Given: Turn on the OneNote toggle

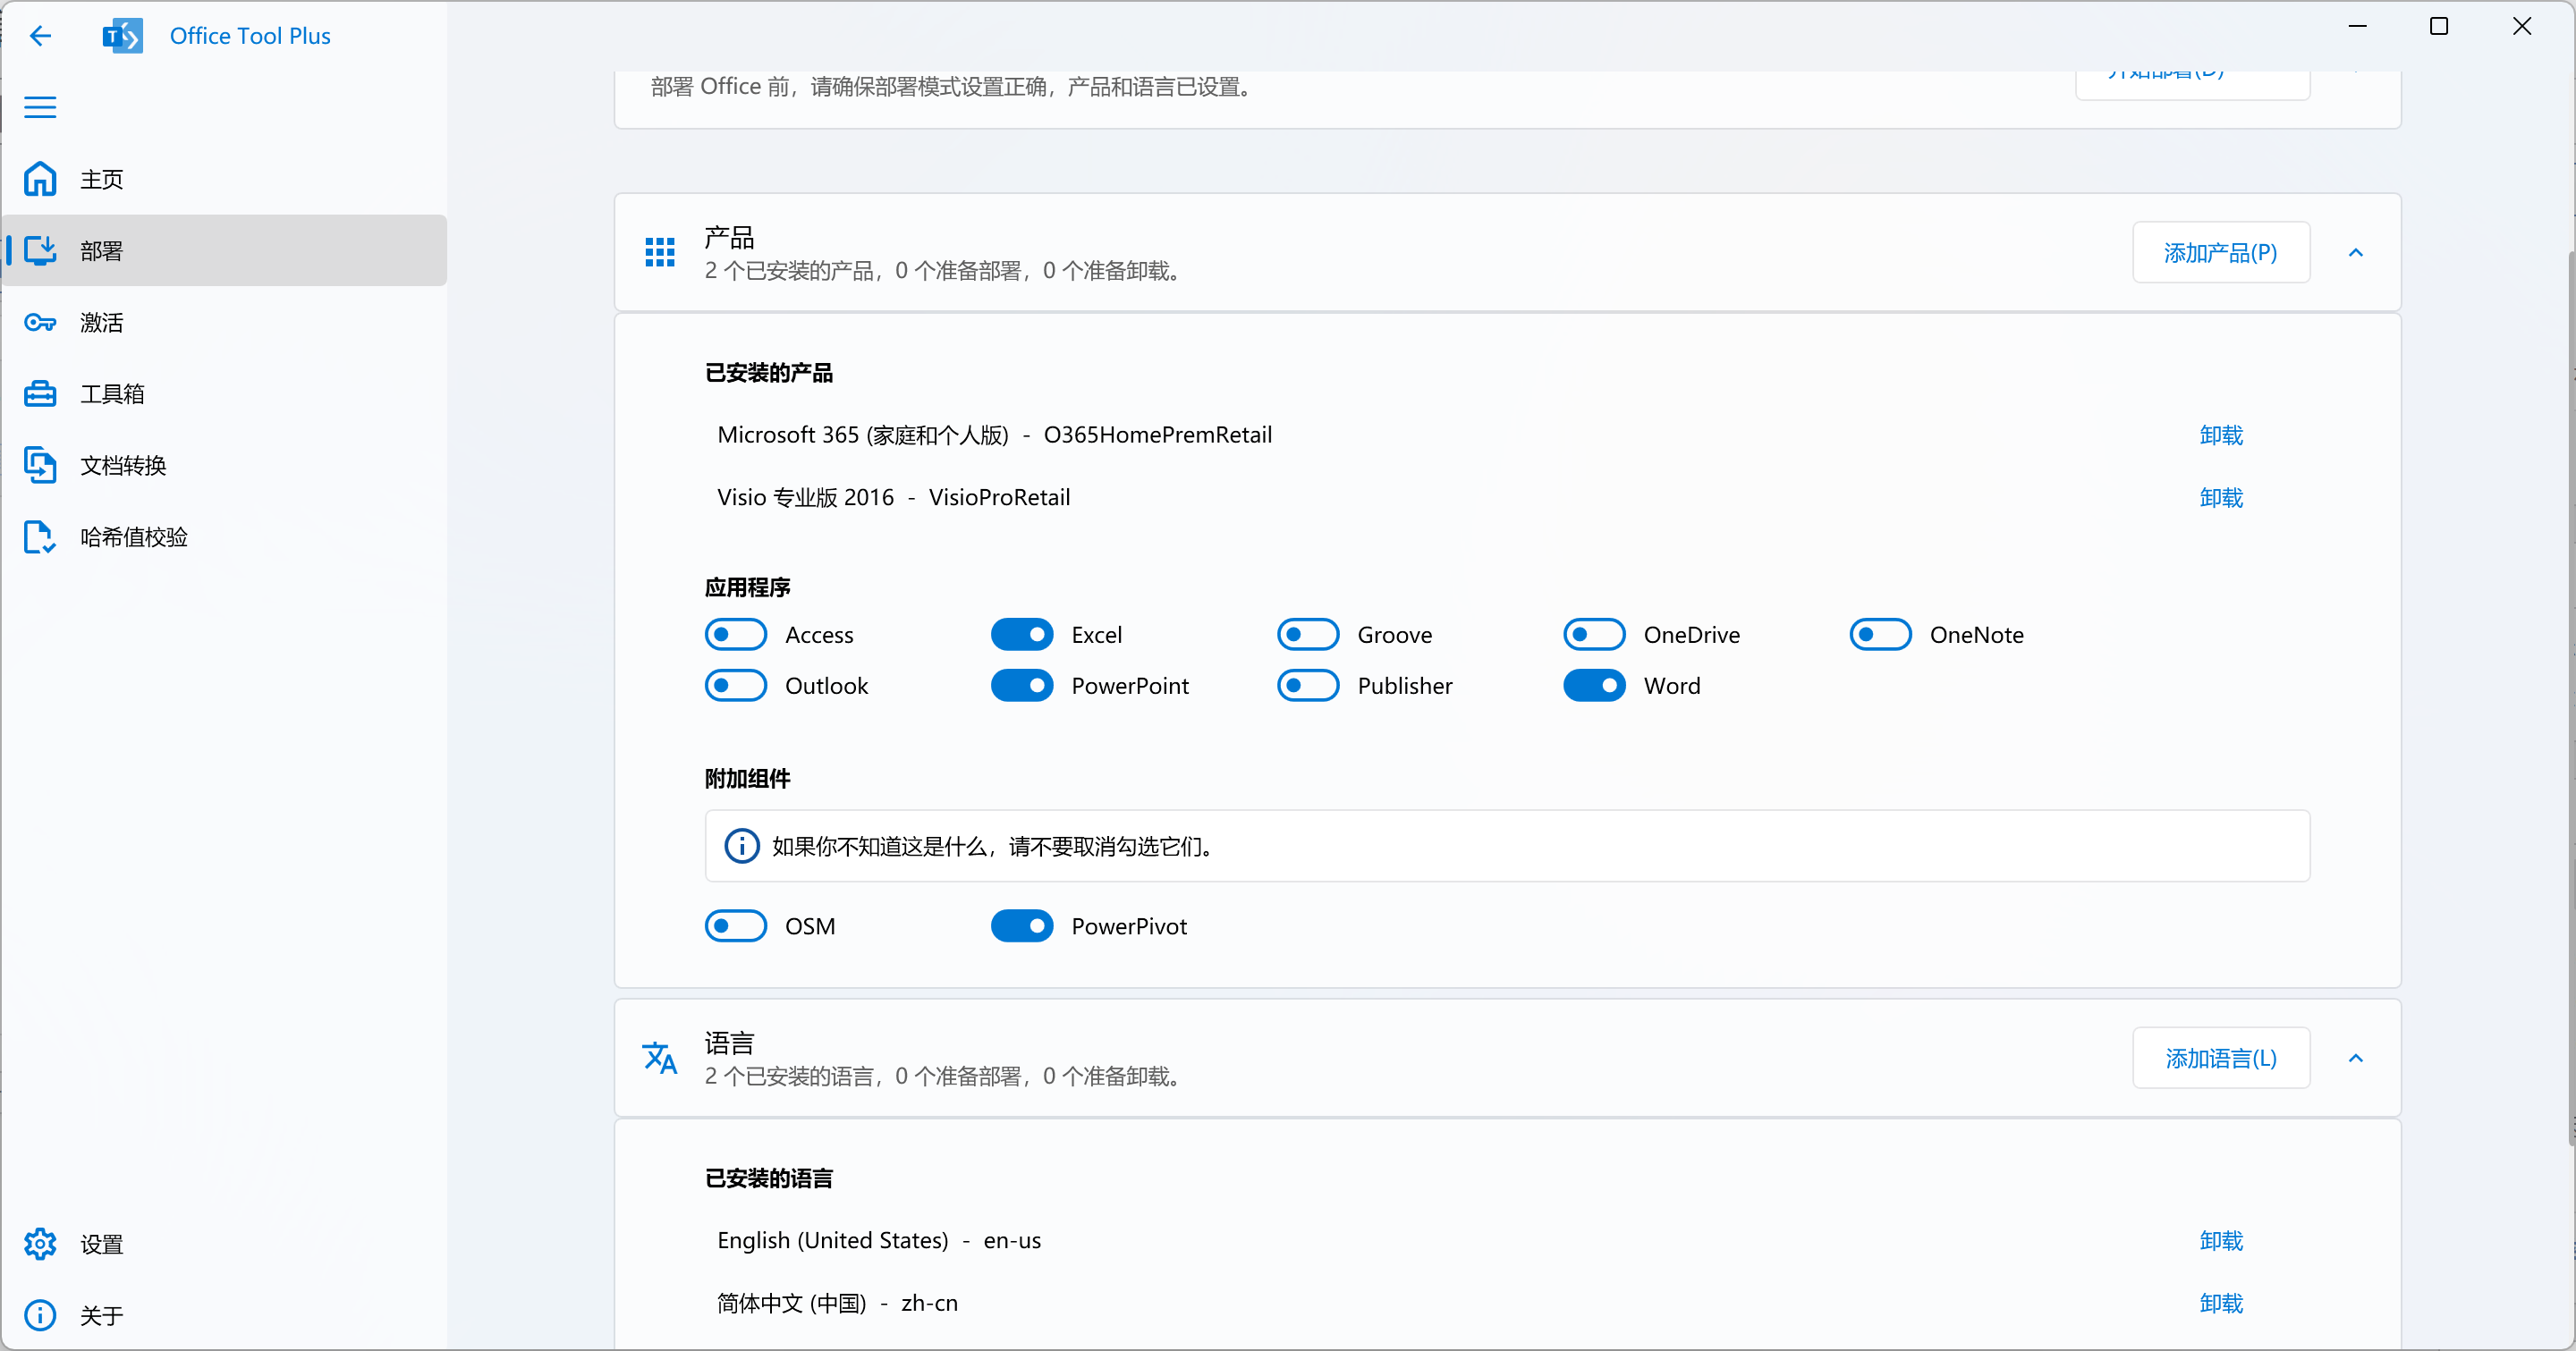Looking at the screenshot, I should click(x=1879, y=635).
